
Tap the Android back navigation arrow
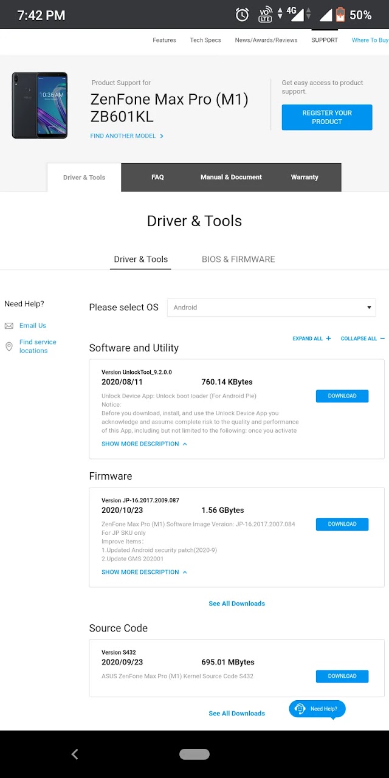(x=75, y=754)
